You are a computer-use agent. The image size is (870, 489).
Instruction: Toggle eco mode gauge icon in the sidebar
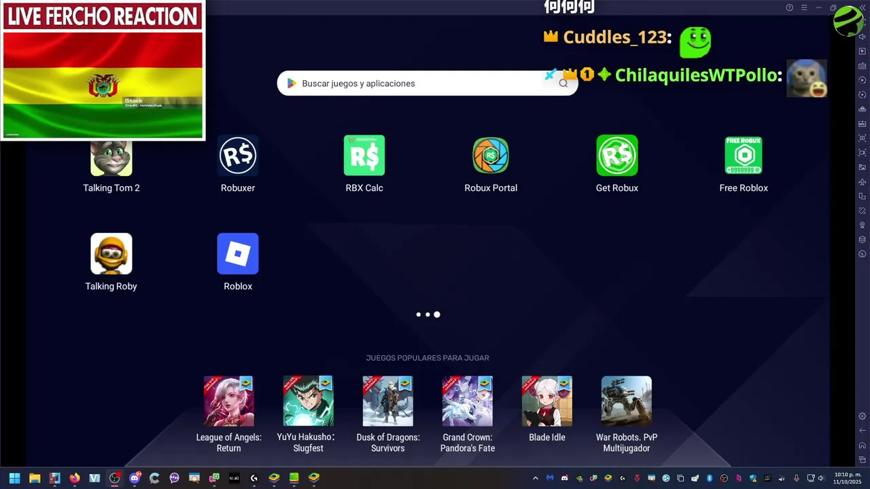(x=862, y=254)
